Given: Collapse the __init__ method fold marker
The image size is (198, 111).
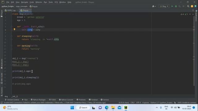Looking at the screenshot, I should pyautogui.click(x=11, y=27).
